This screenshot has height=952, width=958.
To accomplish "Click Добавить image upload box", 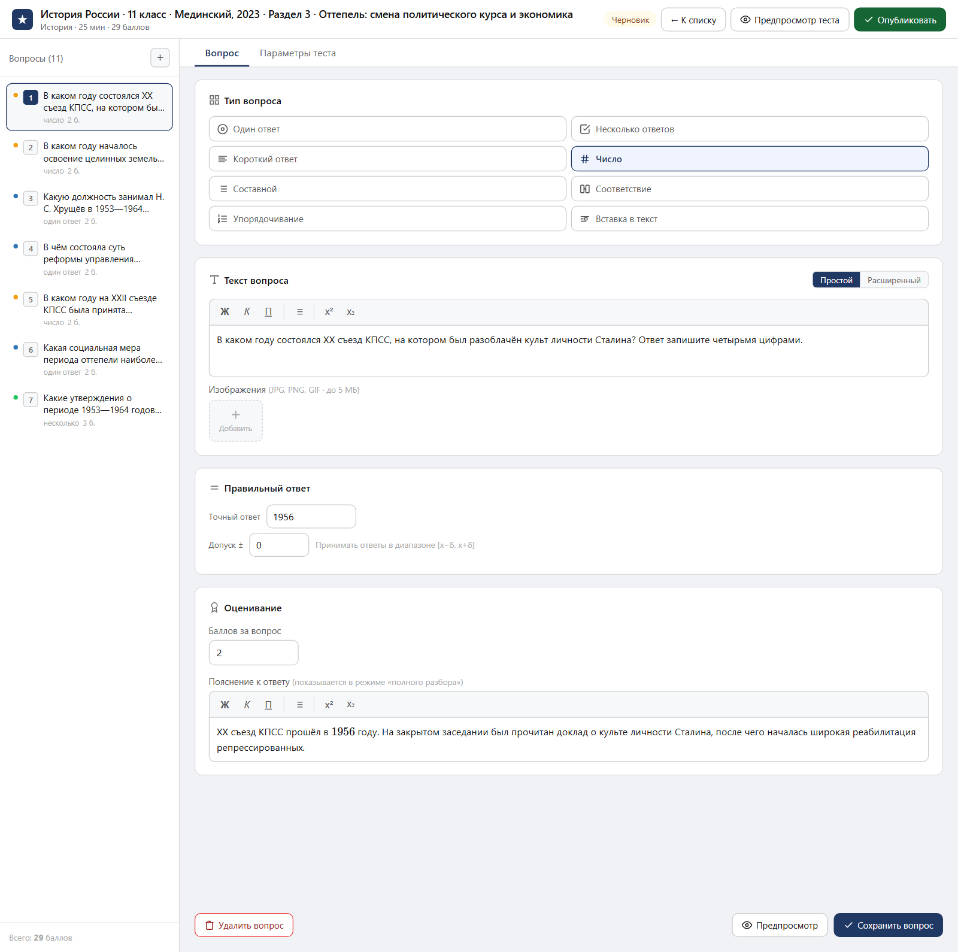I will click(235, 421).
